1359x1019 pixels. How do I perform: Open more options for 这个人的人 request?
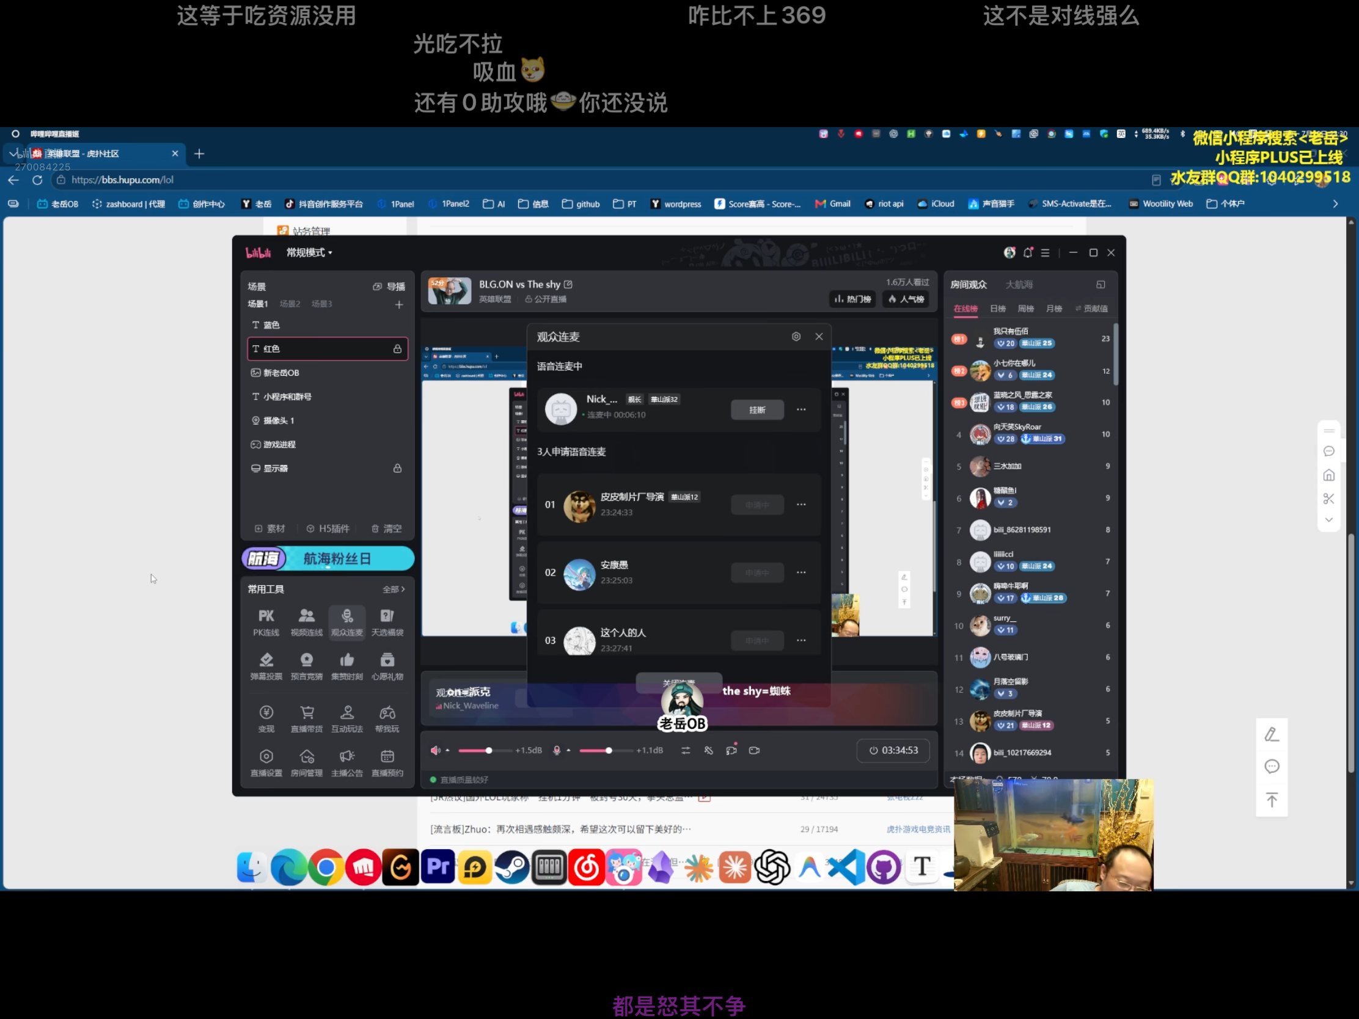coord(800,640)
